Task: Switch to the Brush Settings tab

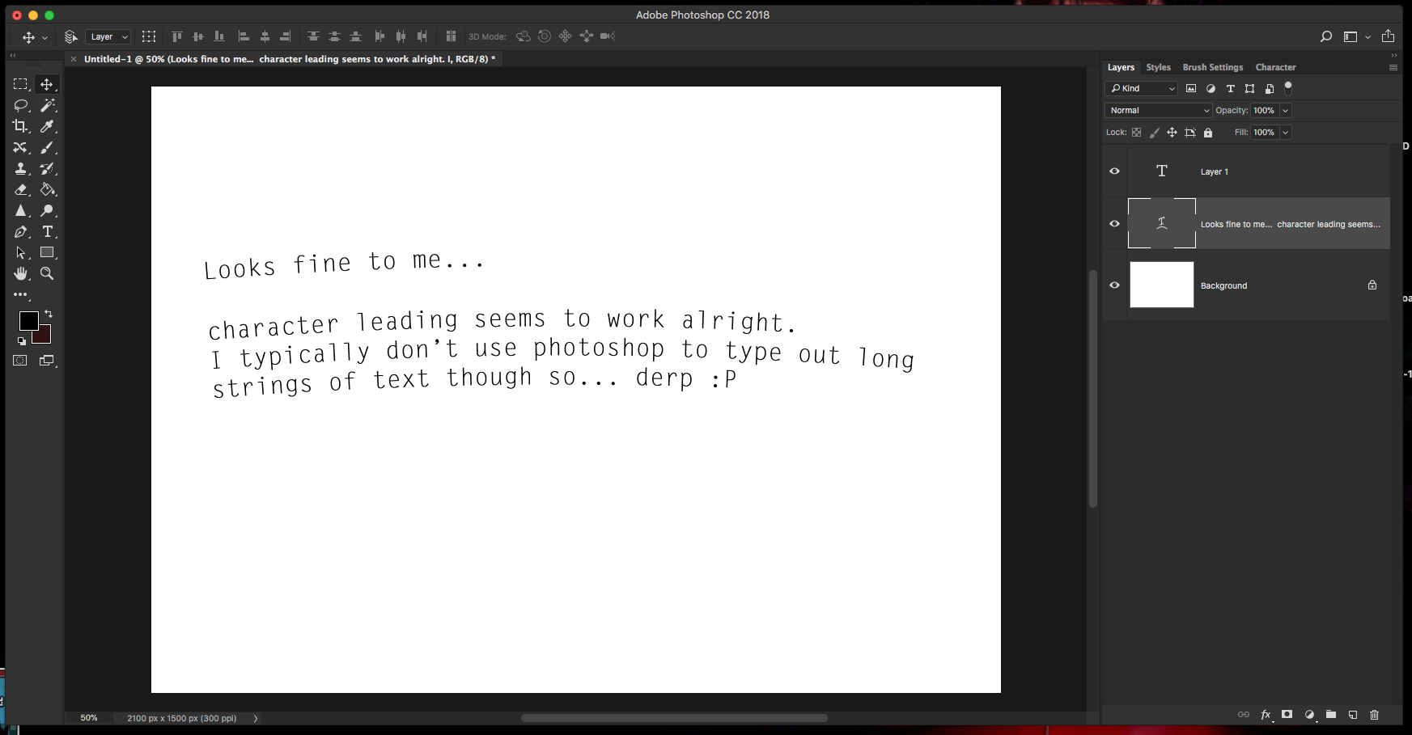Action: click(1212, 67)
